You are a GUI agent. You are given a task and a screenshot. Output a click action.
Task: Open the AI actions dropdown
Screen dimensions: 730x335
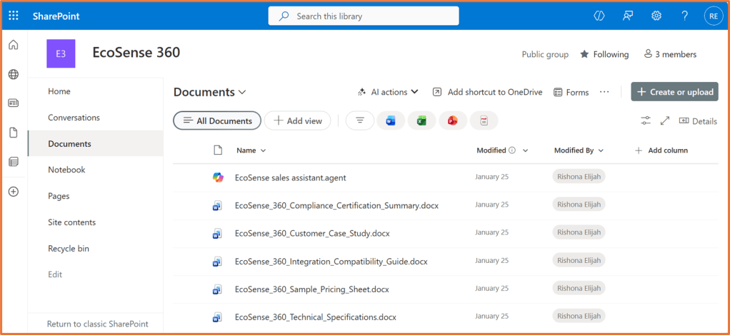coord(388,92)
